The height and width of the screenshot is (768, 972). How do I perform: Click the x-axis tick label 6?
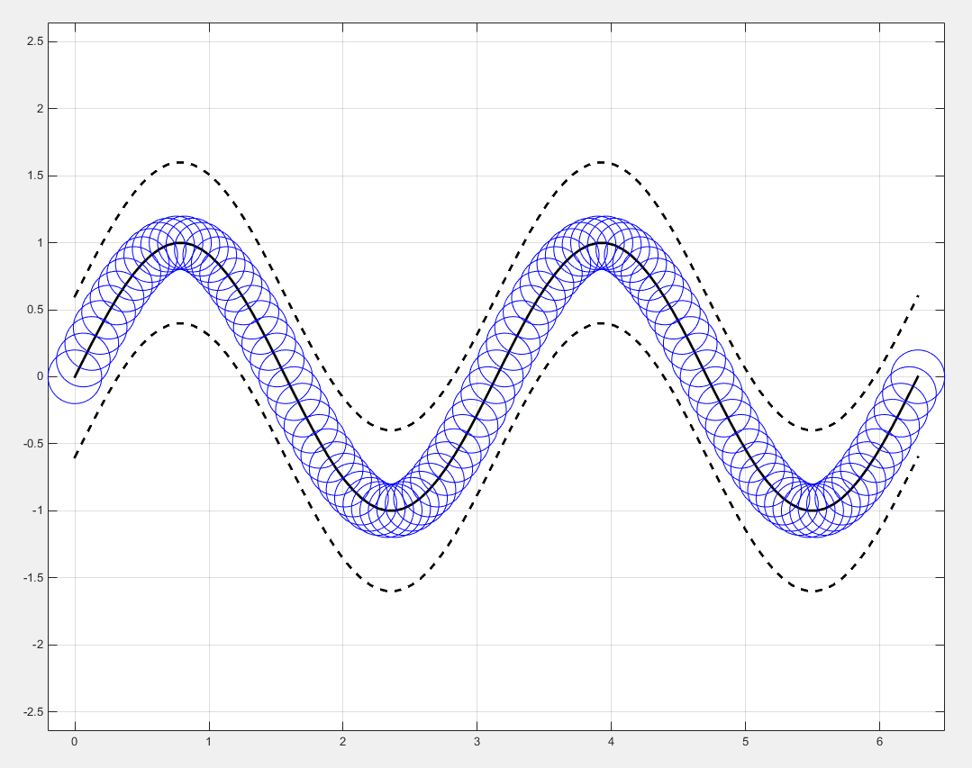pos(879,743)
